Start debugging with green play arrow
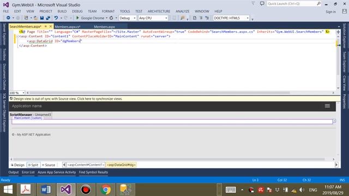Screen dimensions: 349x196 point(77,18)
